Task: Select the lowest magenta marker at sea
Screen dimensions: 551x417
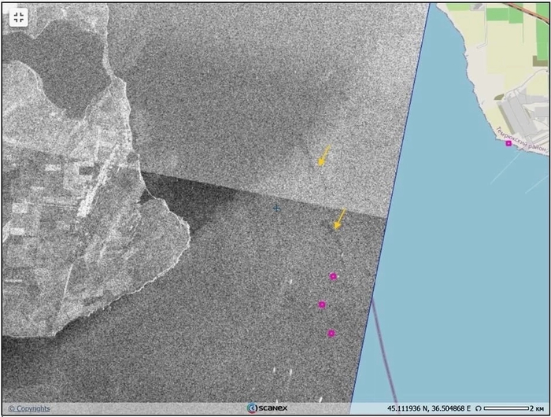Action: 331,334
